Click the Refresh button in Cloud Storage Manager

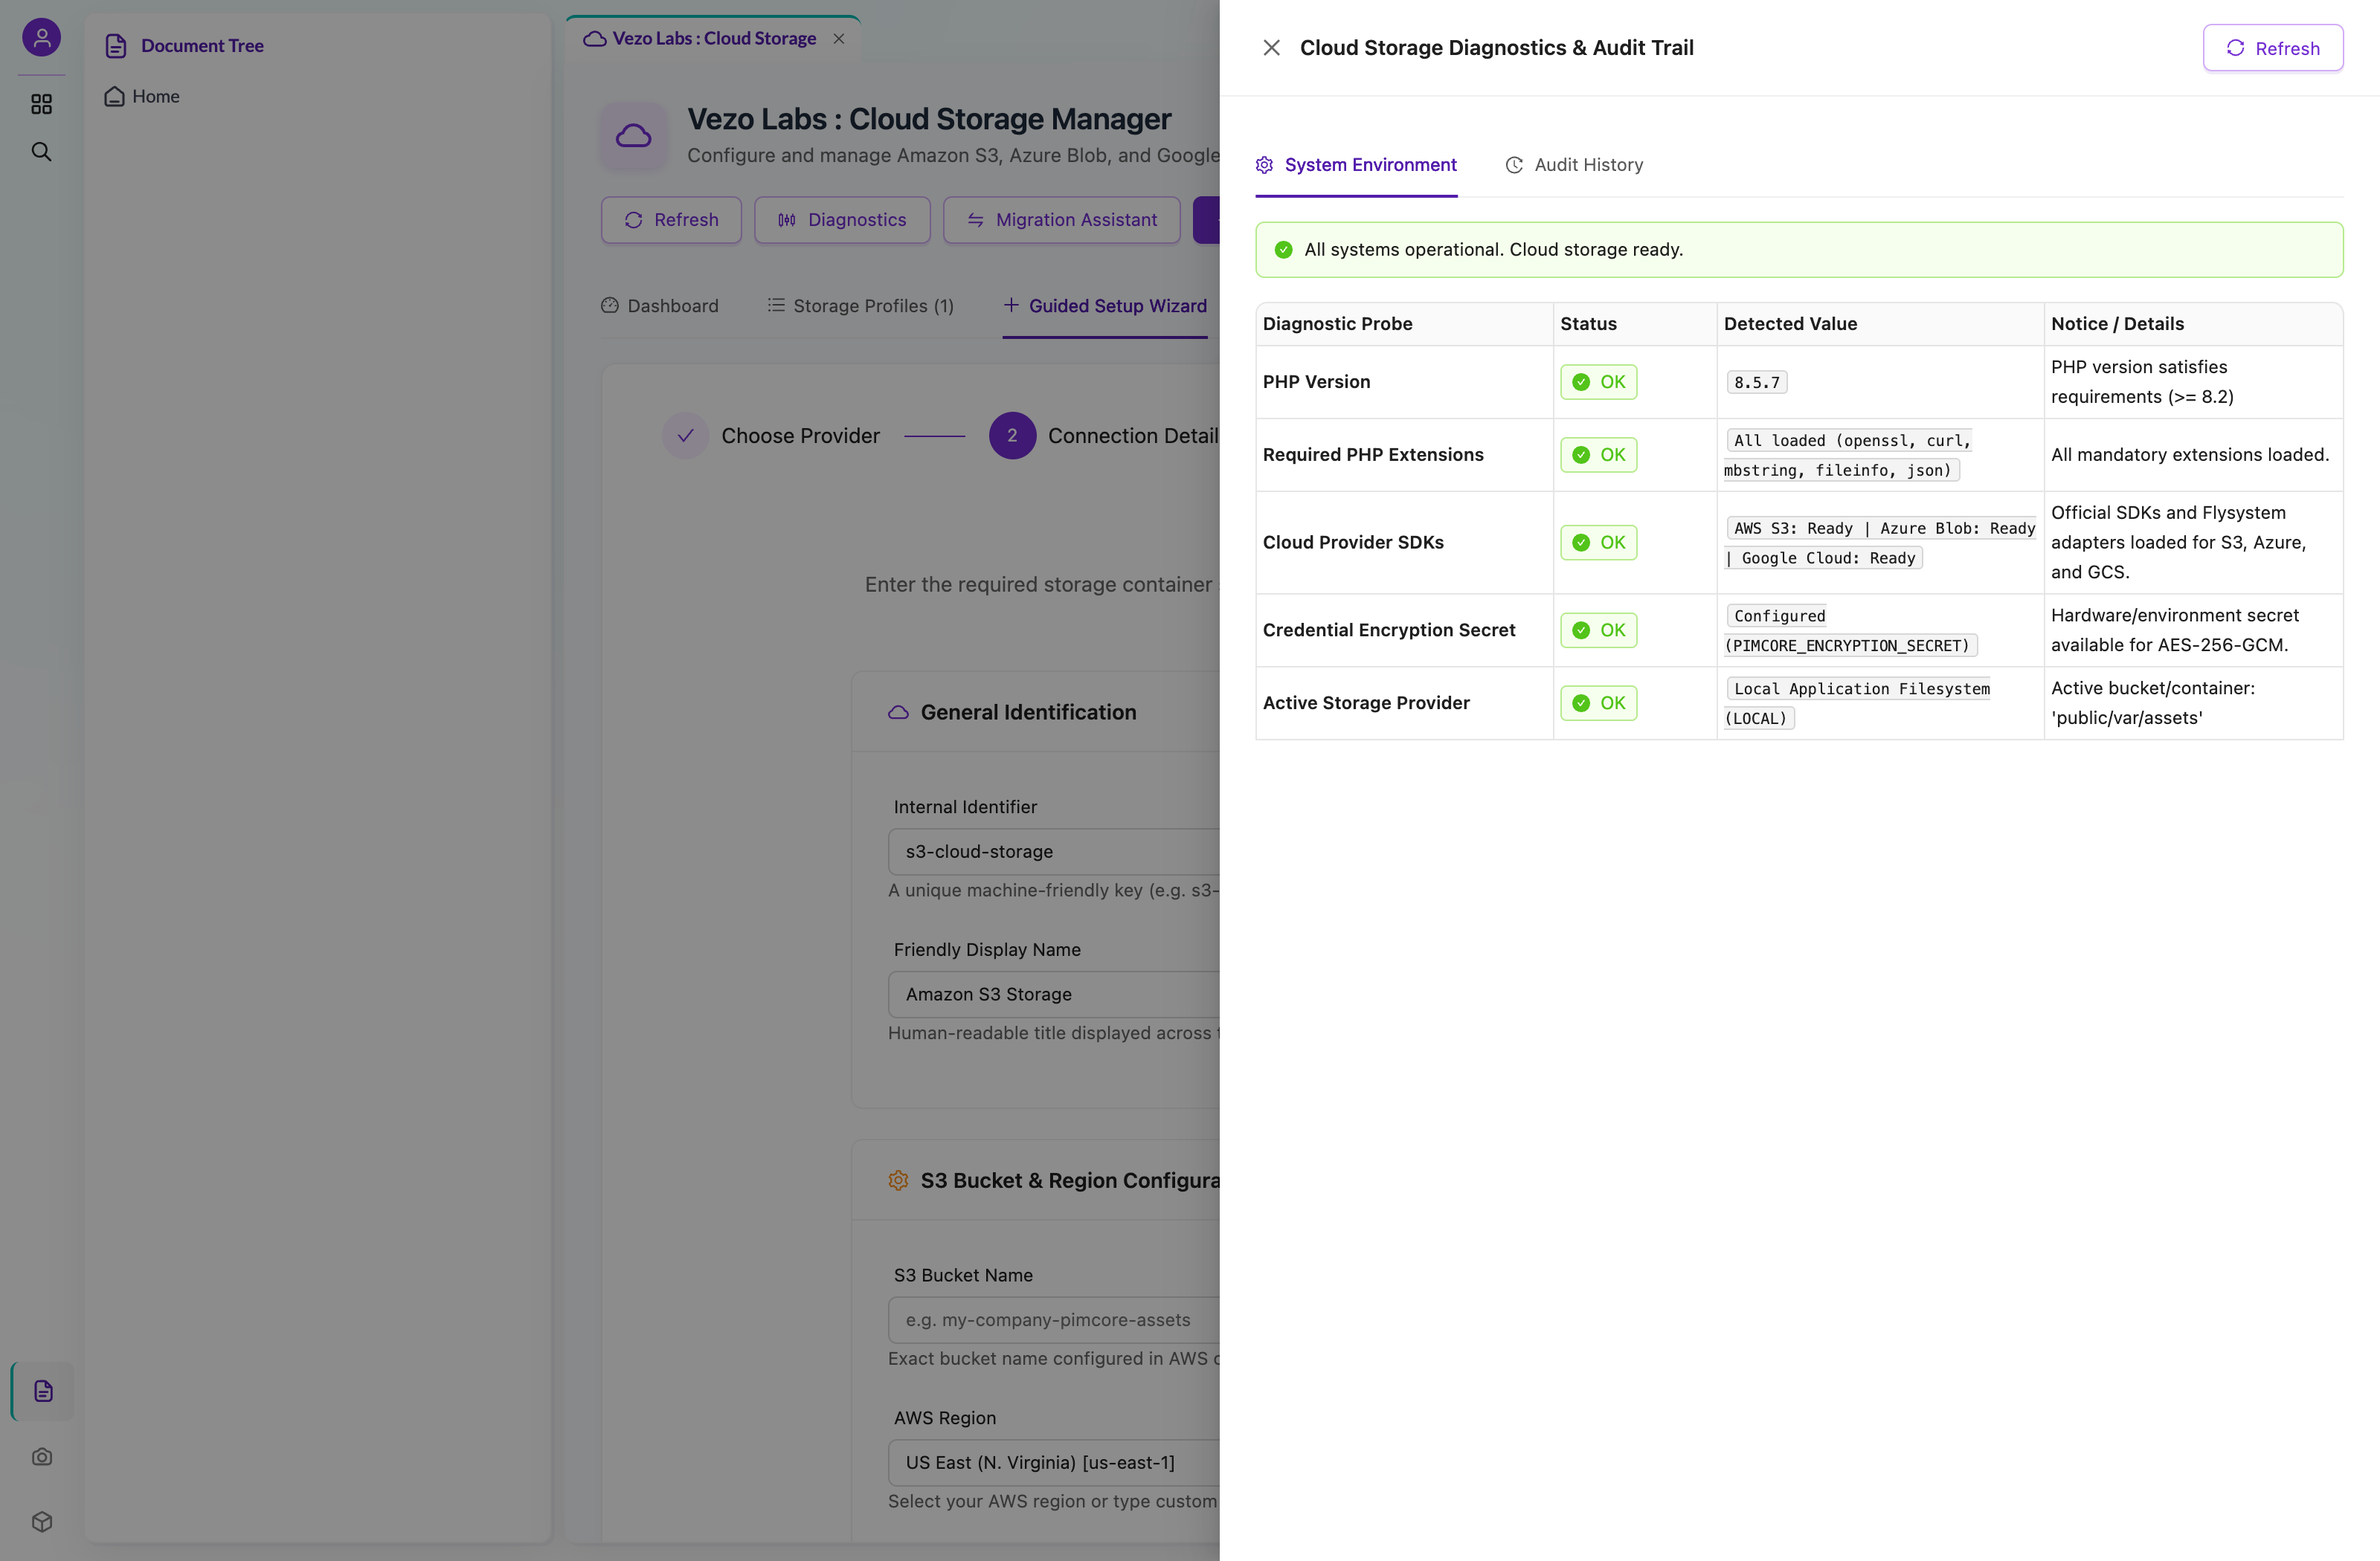(671, 220)
